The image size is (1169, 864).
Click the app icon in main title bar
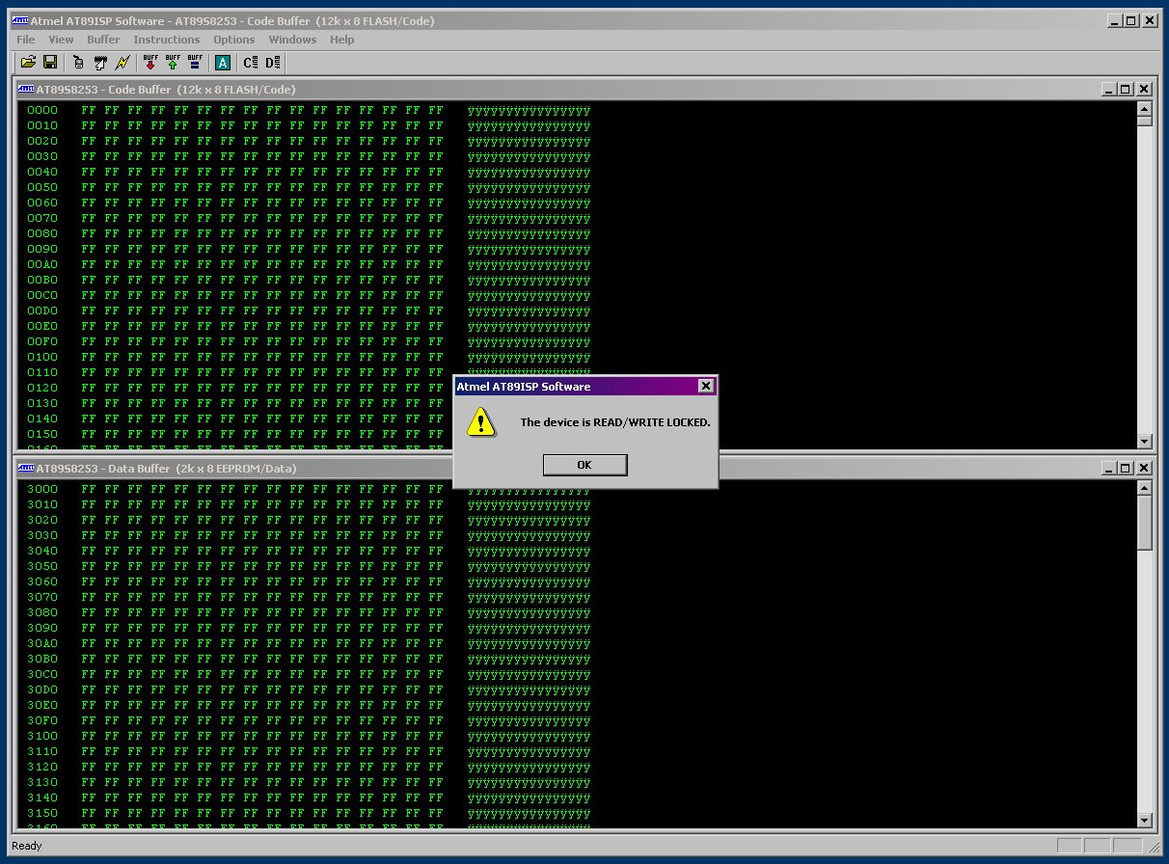(22, 20)
